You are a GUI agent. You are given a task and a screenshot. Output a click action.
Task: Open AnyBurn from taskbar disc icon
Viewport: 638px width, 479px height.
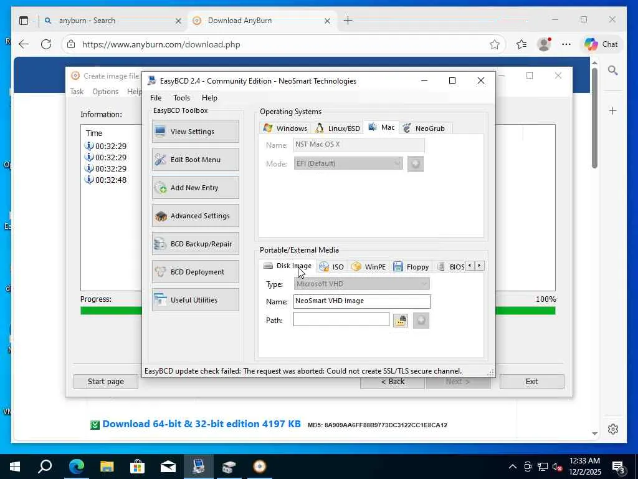(260, 467)
